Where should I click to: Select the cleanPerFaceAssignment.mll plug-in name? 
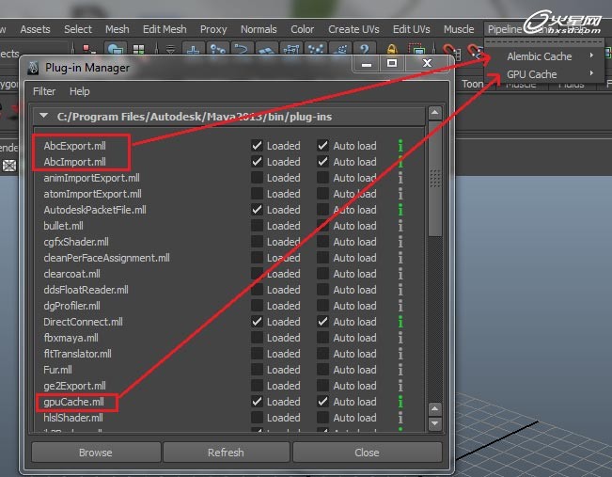tap(106, 258)
